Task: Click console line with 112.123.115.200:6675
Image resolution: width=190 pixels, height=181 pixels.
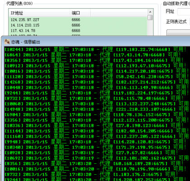Action: point(97,120)
